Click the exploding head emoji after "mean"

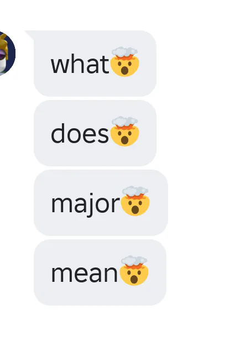[x=134, y=270]
